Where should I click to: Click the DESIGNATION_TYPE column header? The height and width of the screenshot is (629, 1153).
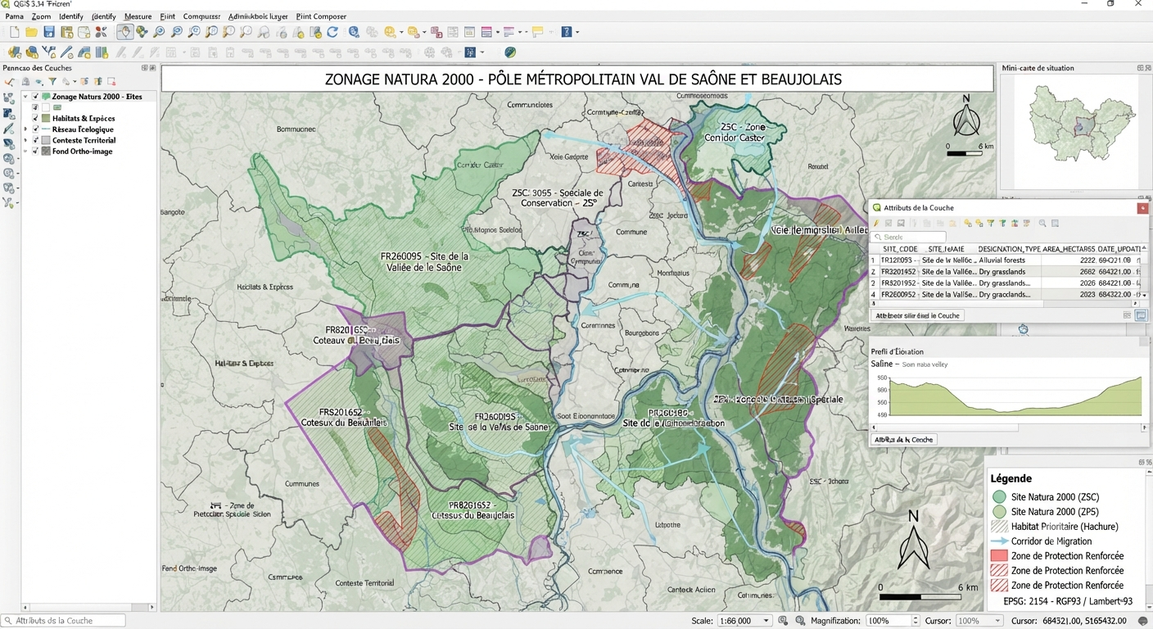point(1009,248)
